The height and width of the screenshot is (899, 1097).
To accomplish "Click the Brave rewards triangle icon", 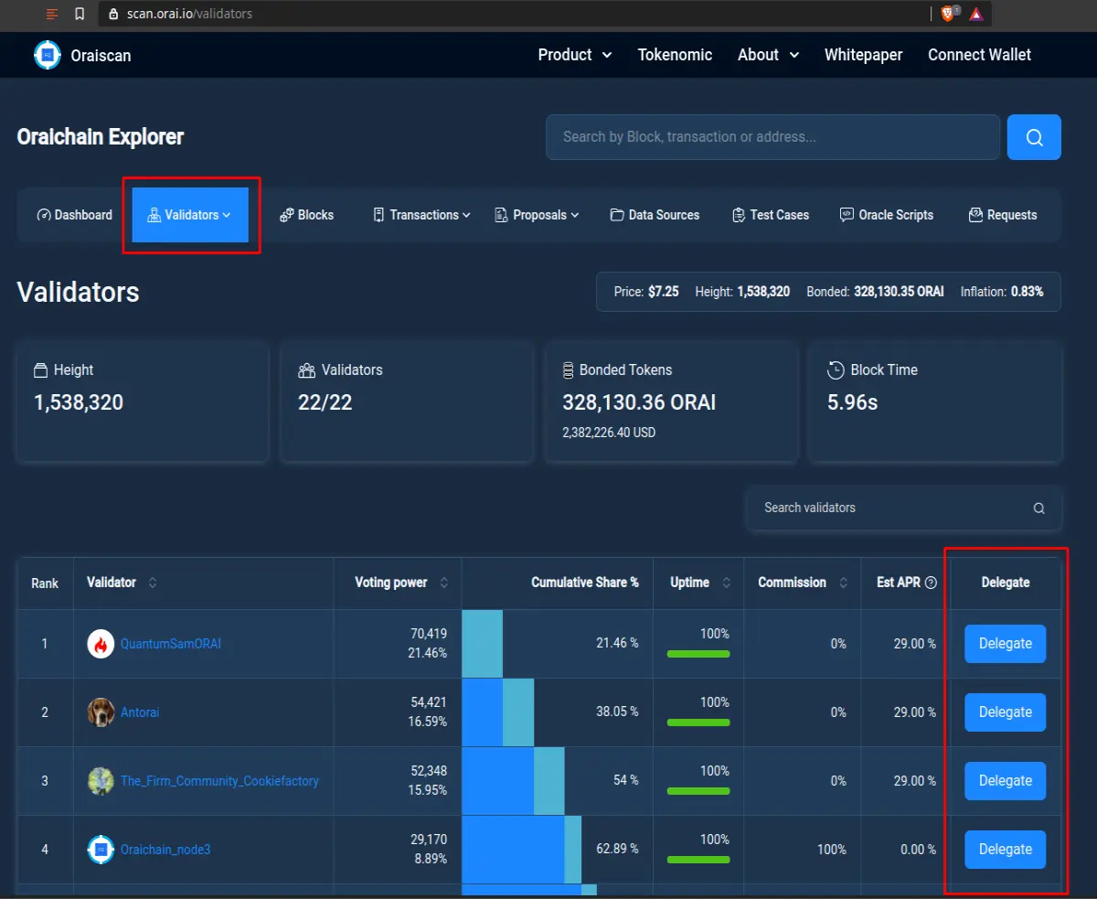I will click(976, 14).
